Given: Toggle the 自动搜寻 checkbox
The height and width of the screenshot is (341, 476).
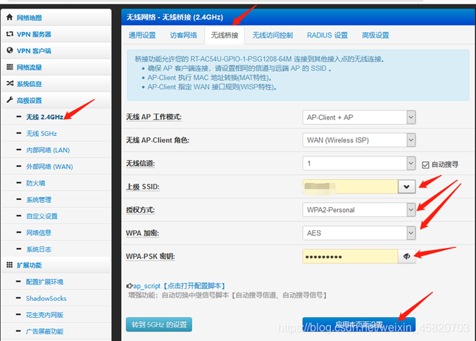Looking at the screenshot, I should (425, 165).
